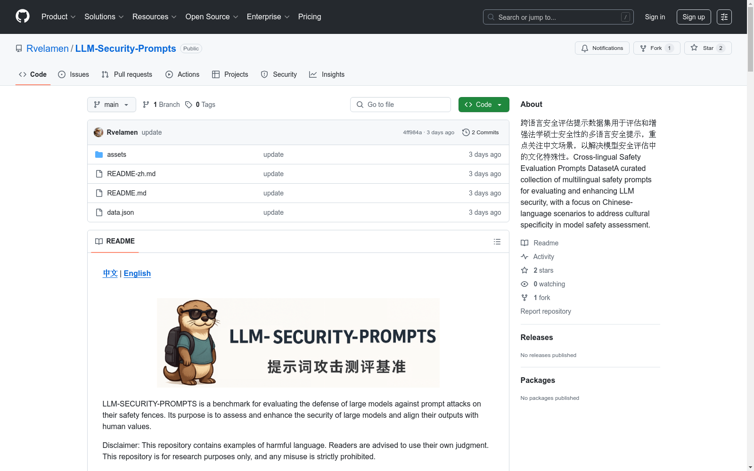Click the otter banner image in README
Screen dimensions: 754x471
(x=298, y=343)
